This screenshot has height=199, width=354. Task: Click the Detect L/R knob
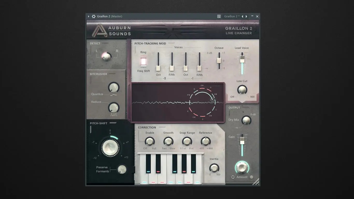(107, 57)
